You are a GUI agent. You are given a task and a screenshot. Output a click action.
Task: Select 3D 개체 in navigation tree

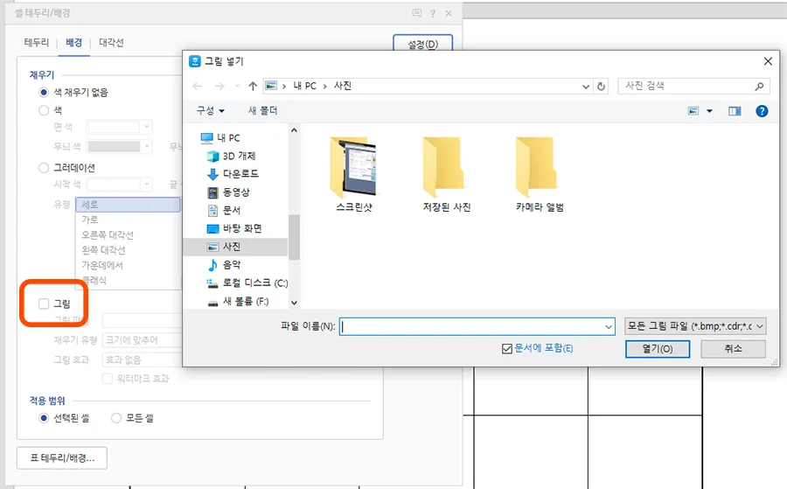point(232,156)
